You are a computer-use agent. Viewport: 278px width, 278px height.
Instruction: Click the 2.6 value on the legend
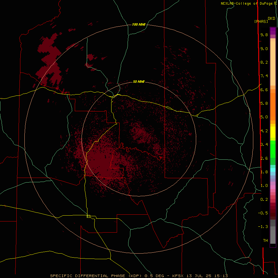[x=264, y=158]
